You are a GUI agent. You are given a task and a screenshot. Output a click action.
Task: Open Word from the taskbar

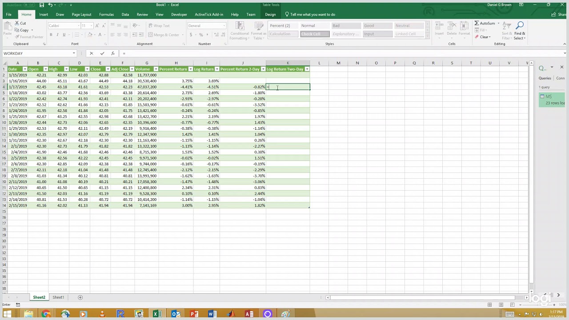tap(212, 314)
